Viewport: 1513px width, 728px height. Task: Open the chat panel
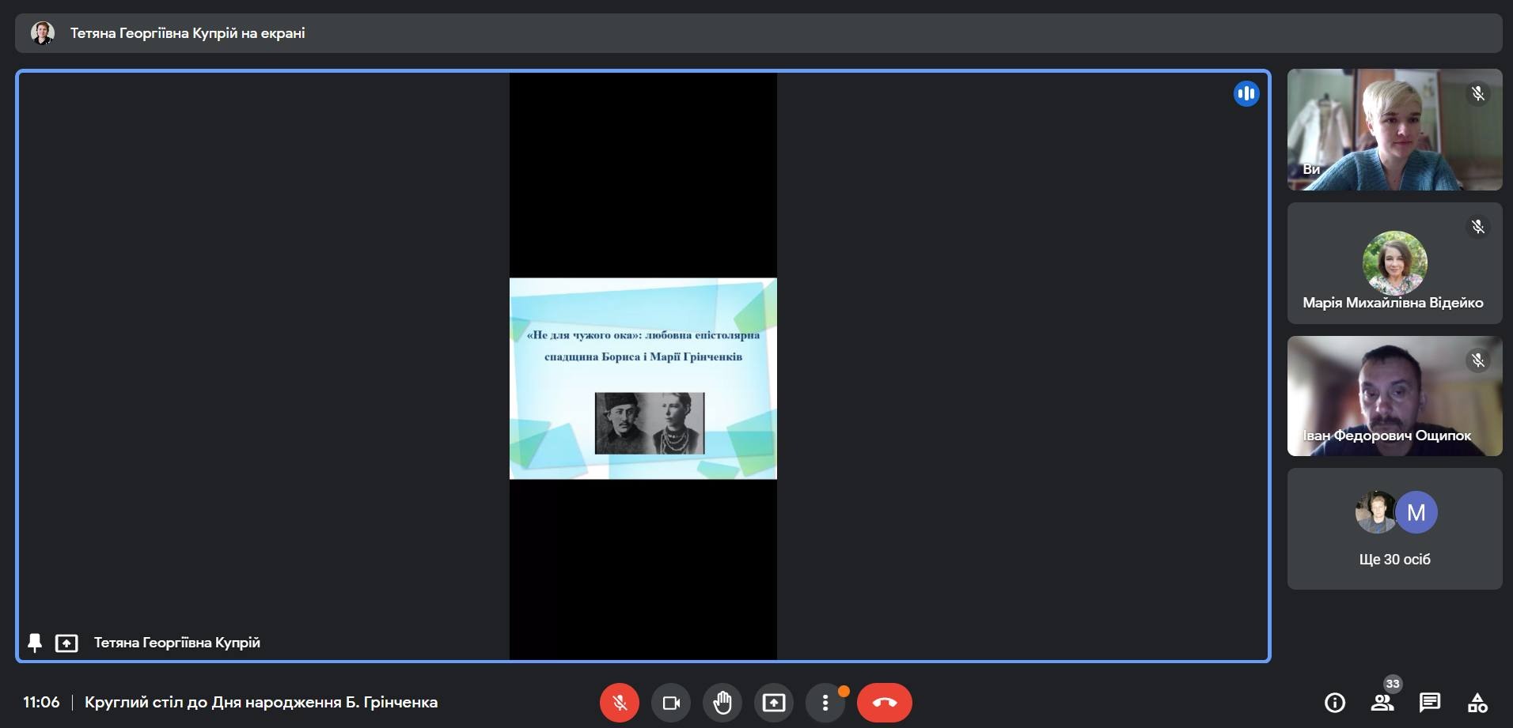pos(1429,703)
